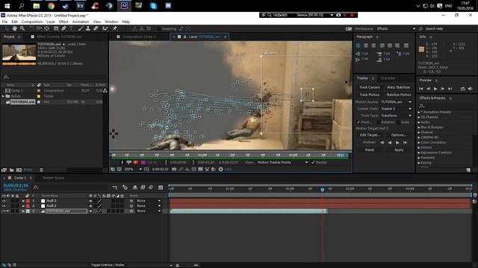Mute audio of TUTORIAL.avi layer
Viewport: 478px width, 268px height.
pyautogui.click(x=8, y=211)
